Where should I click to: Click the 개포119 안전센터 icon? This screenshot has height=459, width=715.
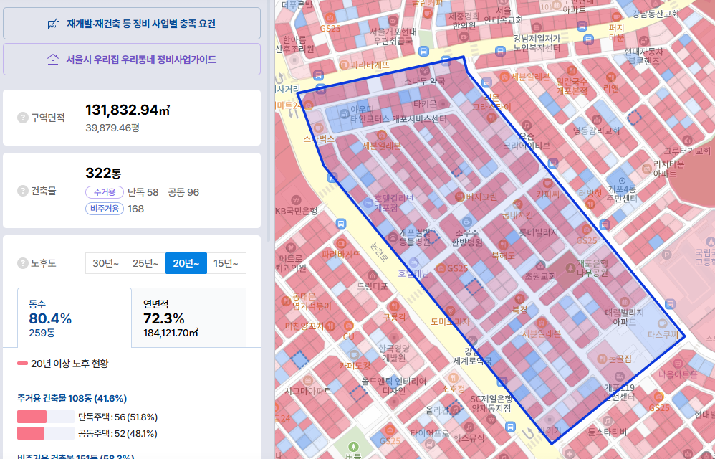click(x=619, y=377)
